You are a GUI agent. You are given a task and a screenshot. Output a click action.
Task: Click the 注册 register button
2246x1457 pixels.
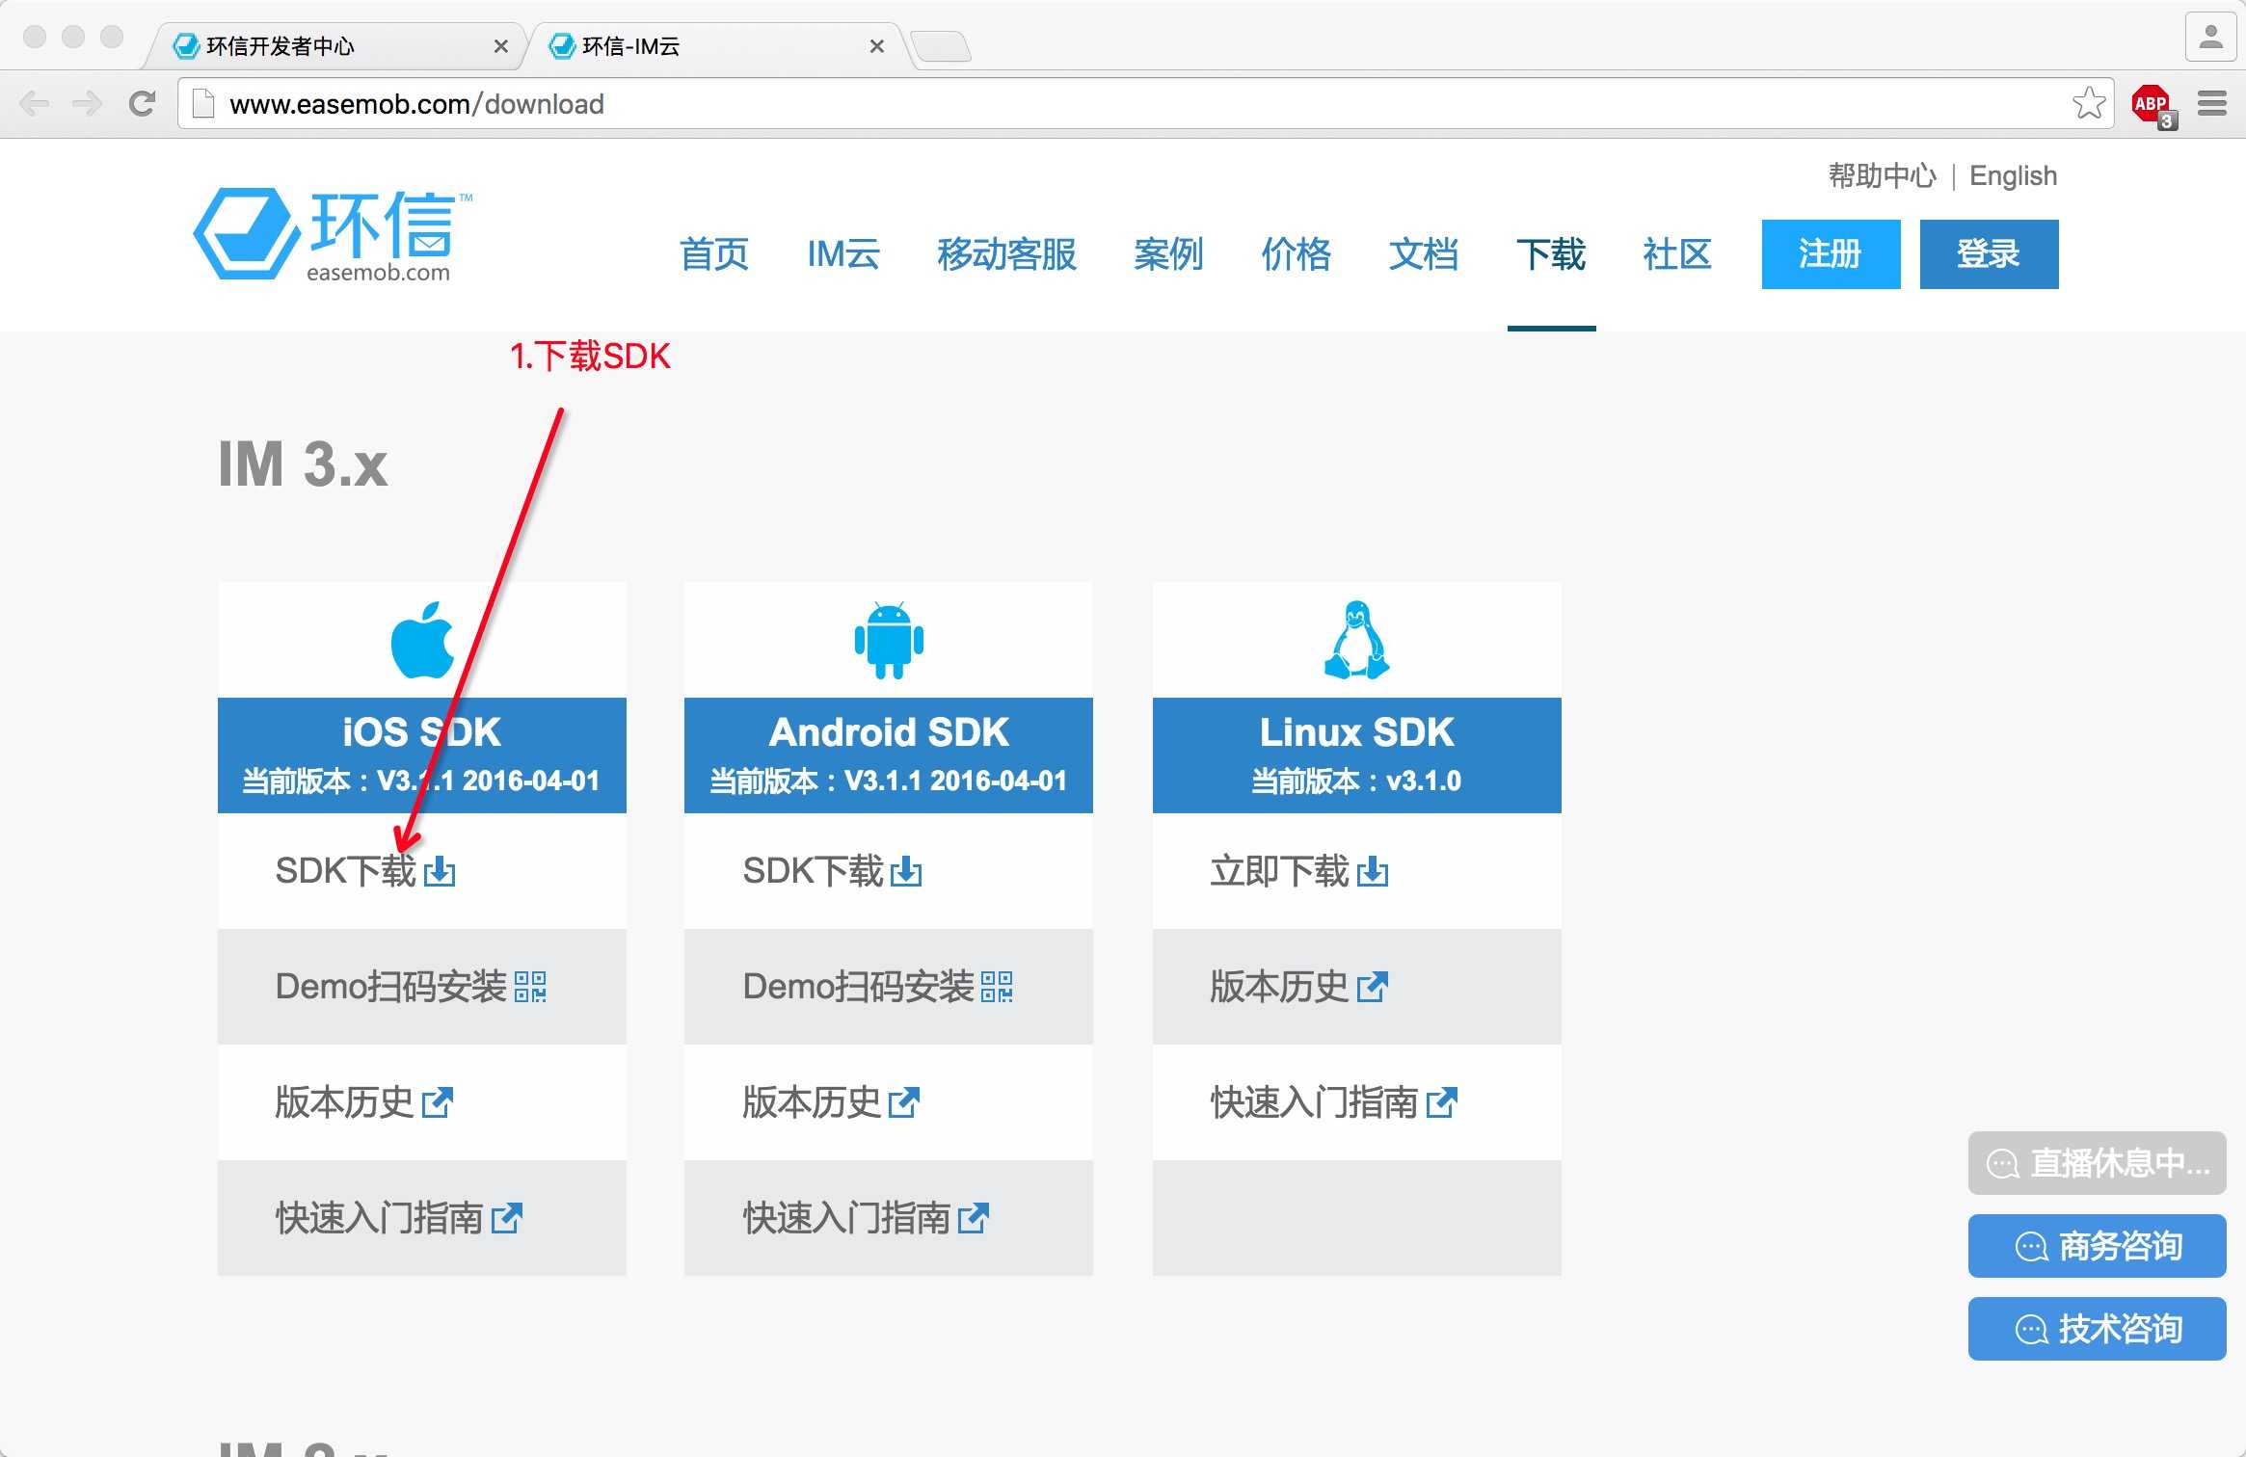coord(1831,254)
